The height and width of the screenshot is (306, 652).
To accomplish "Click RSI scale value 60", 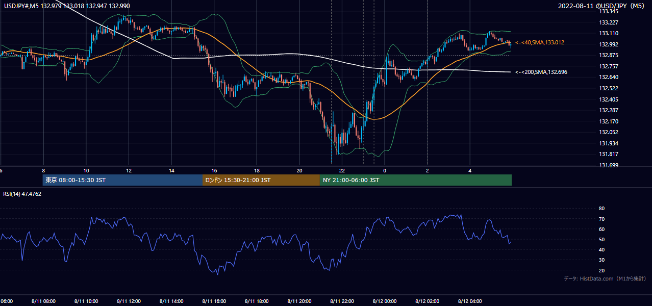I will coord(601,229).
